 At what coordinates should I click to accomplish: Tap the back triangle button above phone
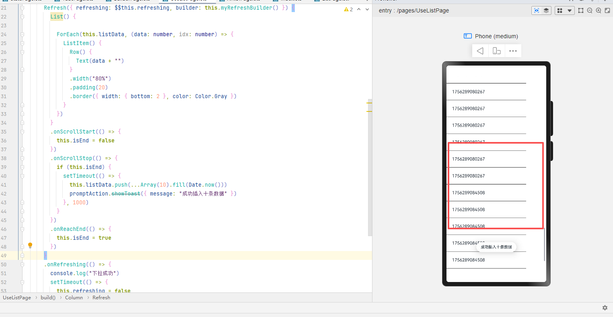pyautogui.click(x=480, y=51)
